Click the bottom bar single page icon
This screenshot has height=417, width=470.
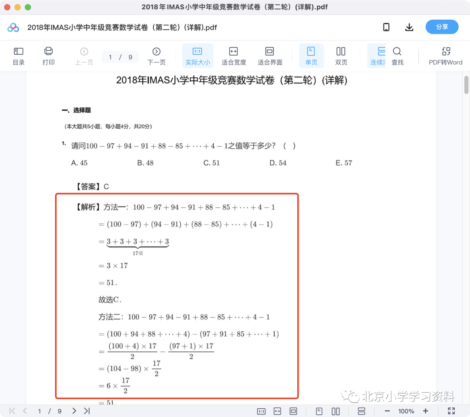click(x=319, y=411)
